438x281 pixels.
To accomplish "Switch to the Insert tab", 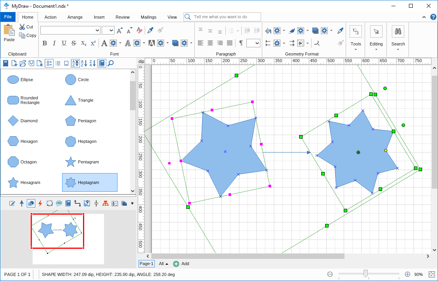I will coord(99,17).
